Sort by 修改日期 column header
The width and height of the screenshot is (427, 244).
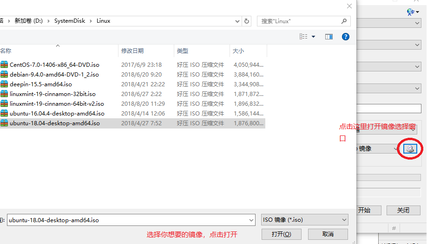click(146, 51)
